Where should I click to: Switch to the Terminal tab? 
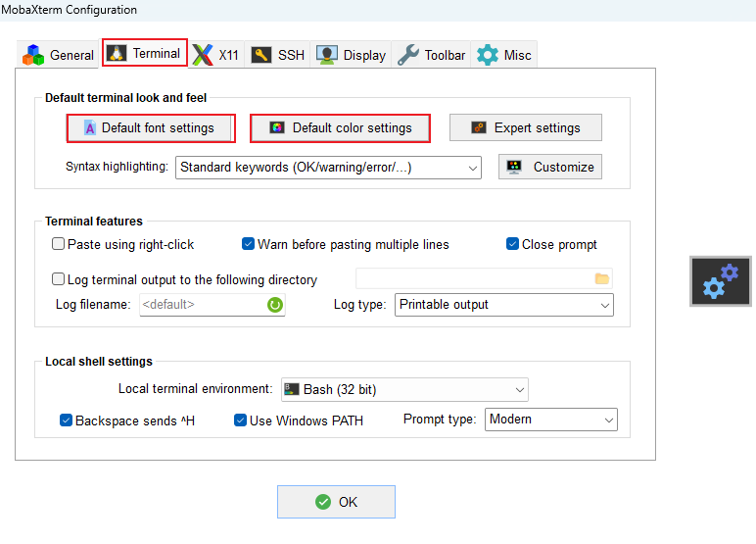pyautogui.click(x=145, y=53)
